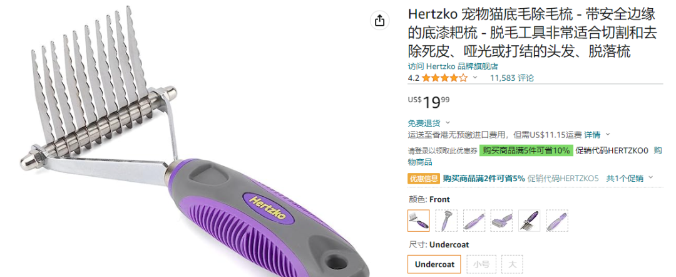Select the first Front color thumbnail
Viewport: 676px width, 277px height.
[418, 221]
